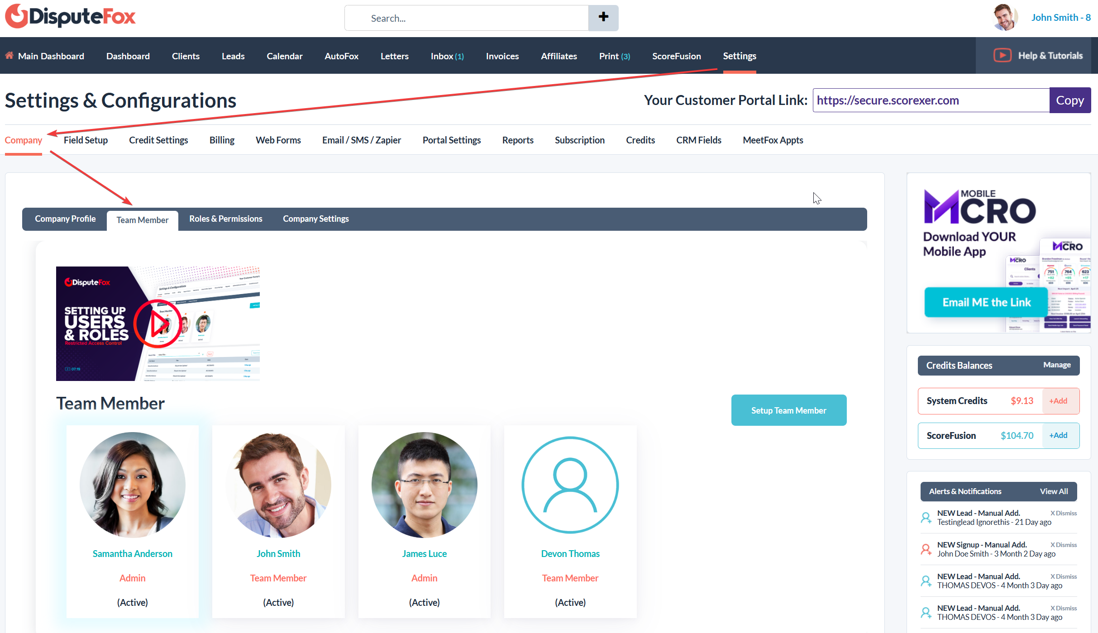Switch to the Roles & Permissions tab
This screenshot has height=633, width=1098.
coord(225,219)
